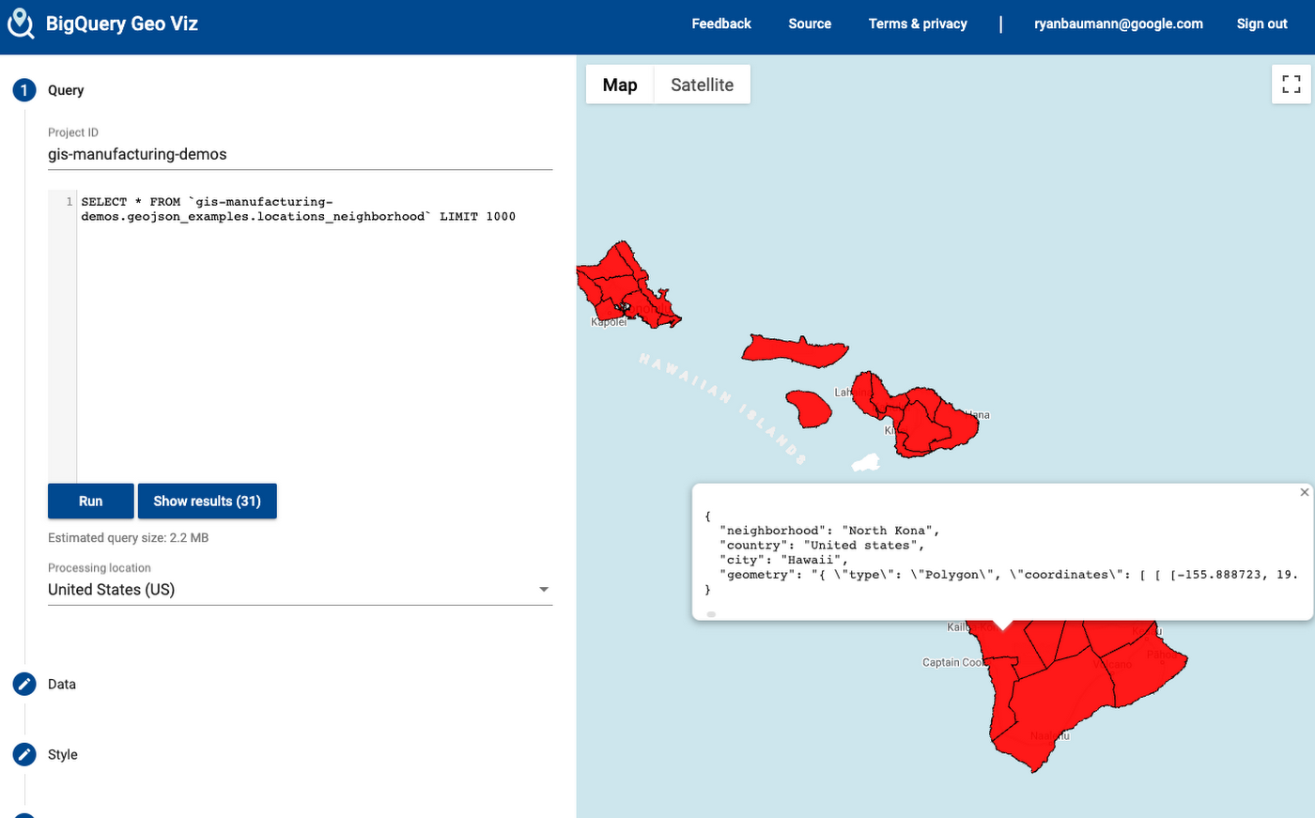Image resolution: width=1315 pixels, height=818 pixels.
Task: Click the "neighborhood": "North Kona" line in popup
Action: [x=830, y=531]
